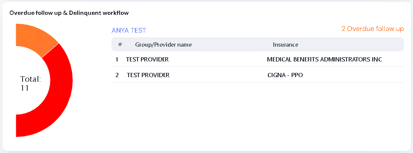
Task: Click the word Total in the donut
Action: [x=31, y=79]
